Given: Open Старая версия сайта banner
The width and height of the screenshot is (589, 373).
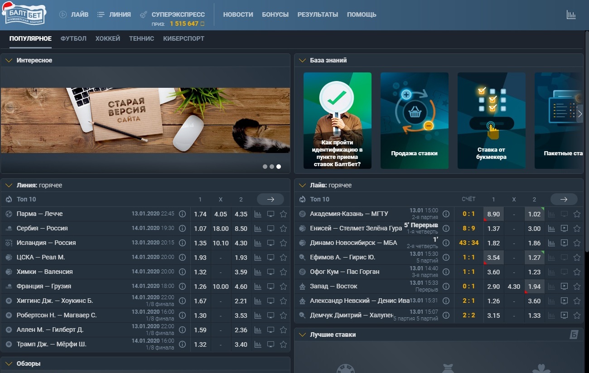Looking at the screenshot, I should tap(145, 120).
